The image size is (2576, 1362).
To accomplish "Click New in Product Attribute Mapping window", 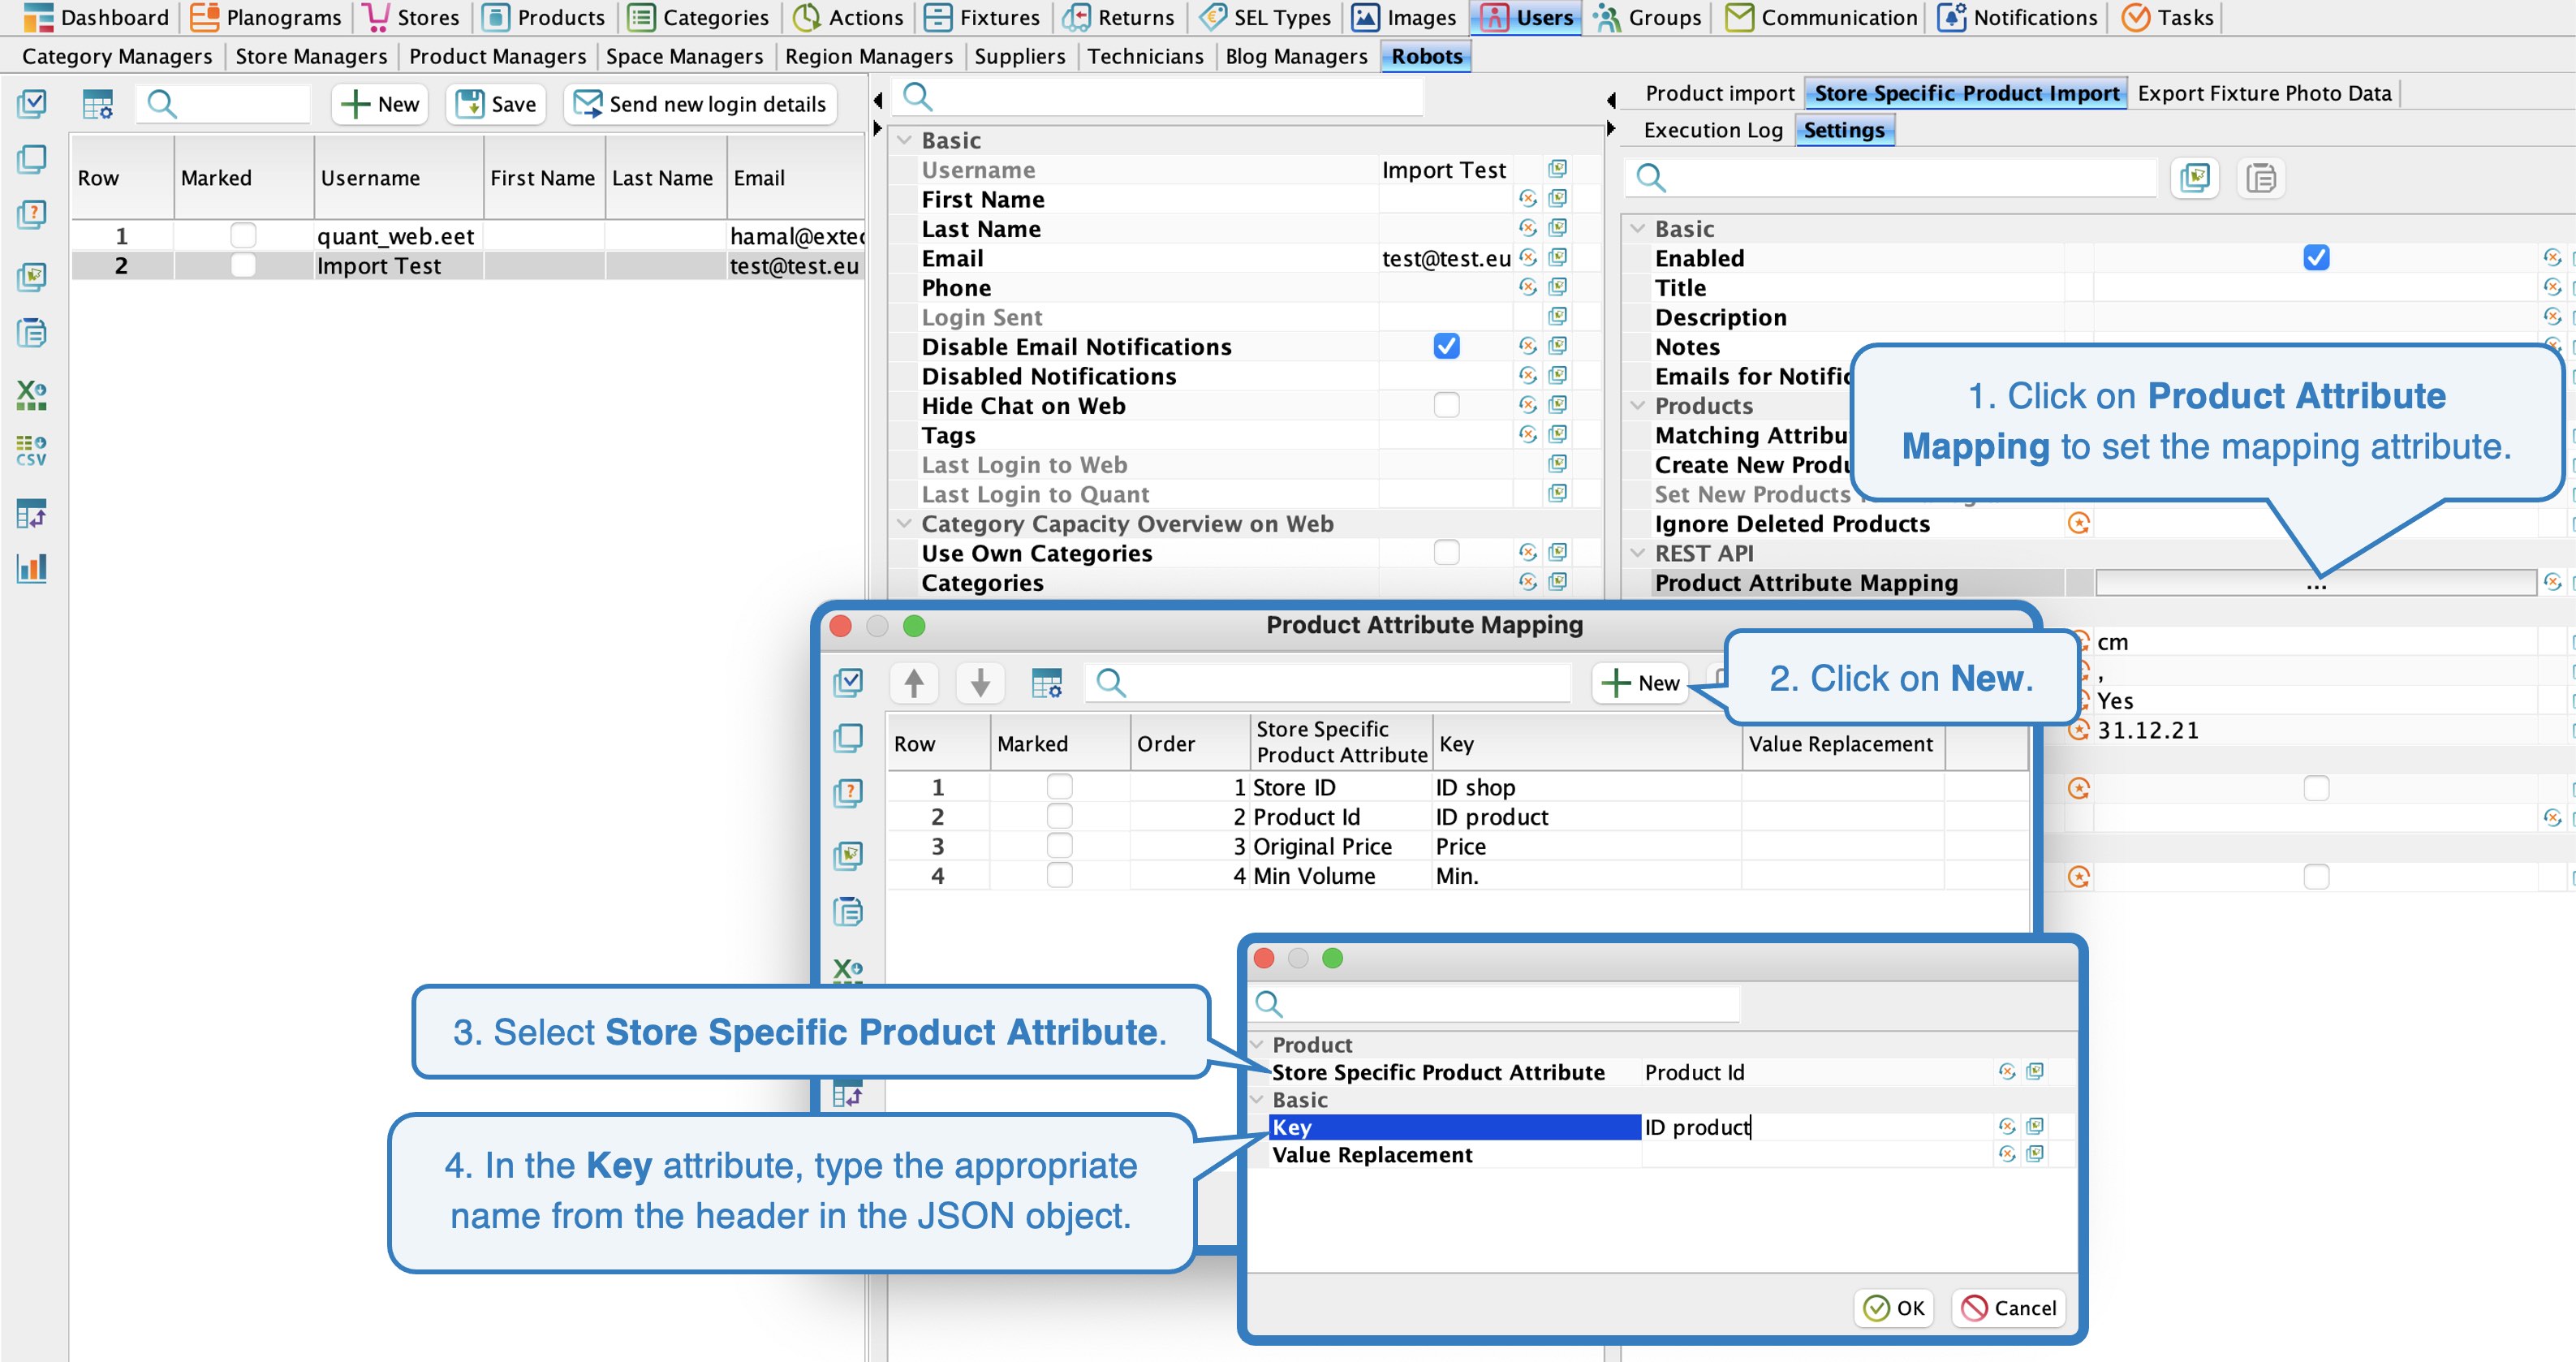I will pos(1641,683).
